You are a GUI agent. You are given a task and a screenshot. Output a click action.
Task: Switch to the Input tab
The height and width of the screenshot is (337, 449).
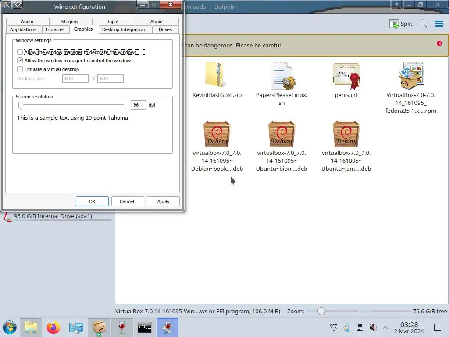pos(113,22)
